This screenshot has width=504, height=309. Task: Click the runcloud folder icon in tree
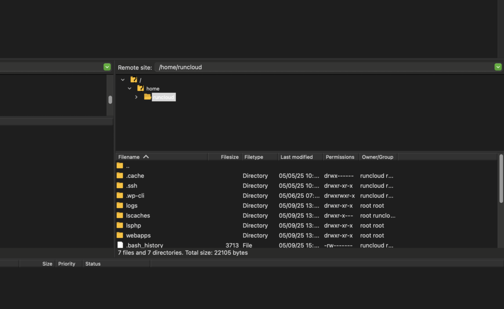tap(147, 97)
